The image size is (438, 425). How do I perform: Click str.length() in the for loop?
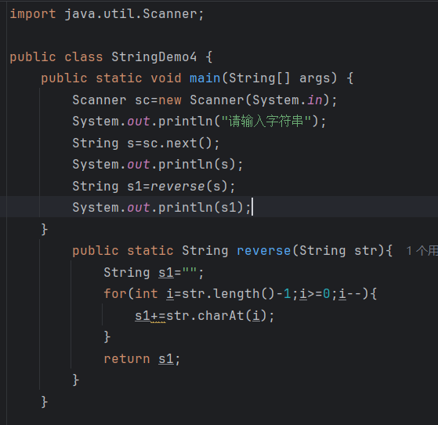[229, 294]
